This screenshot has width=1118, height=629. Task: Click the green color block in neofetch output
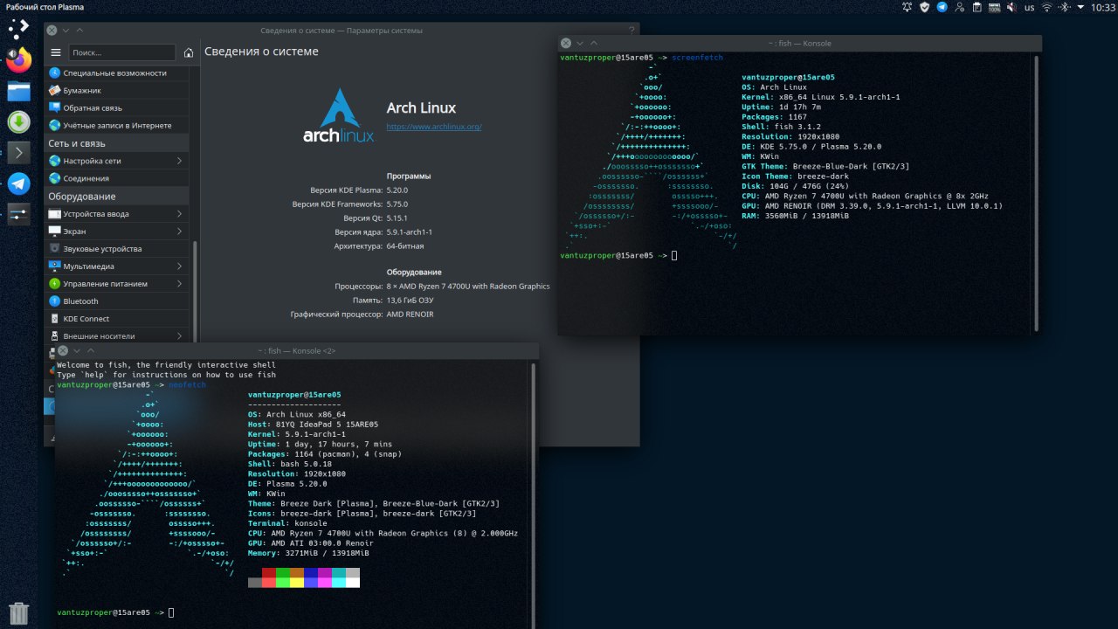[x=282, y=572]
